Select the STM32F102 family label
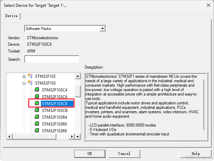Image resolution: width=214 pixels, height=161 pixels. [45, 76]
